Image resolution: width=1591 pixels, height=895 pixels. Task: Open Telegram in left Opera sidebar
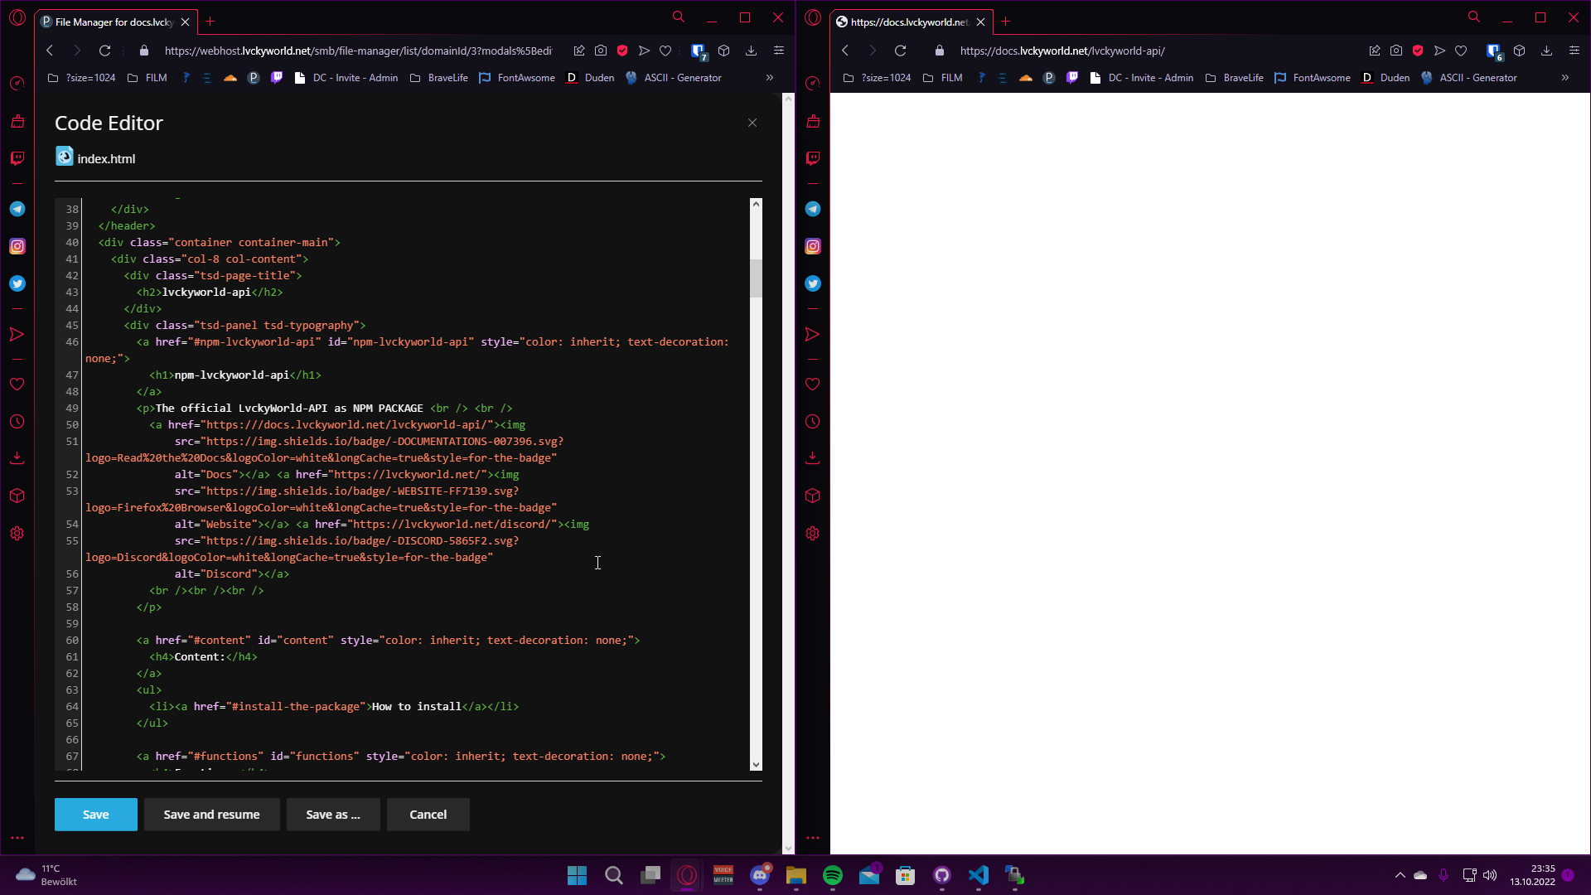[x=17, y=209]
